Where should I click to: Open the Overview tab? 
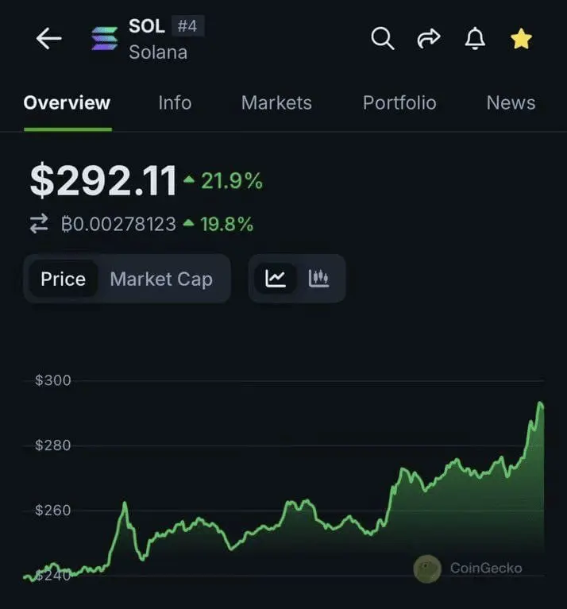click(67, 102)
